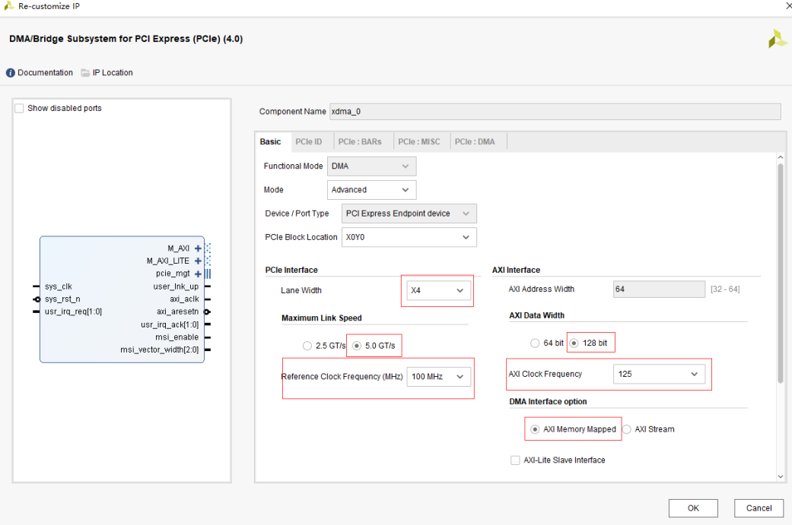Select 2.5 GT/s link speed
792x525 pixels.
[x=308, y=346]
